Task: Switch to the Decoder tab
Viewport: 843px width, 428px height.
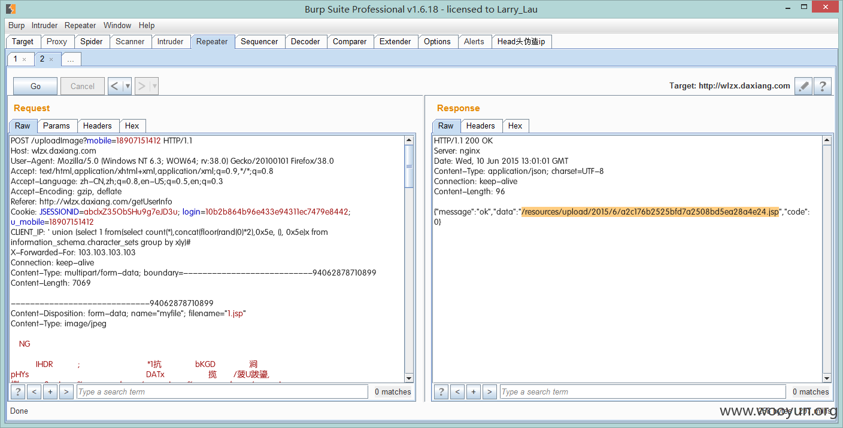Action: tap(305, 41)
